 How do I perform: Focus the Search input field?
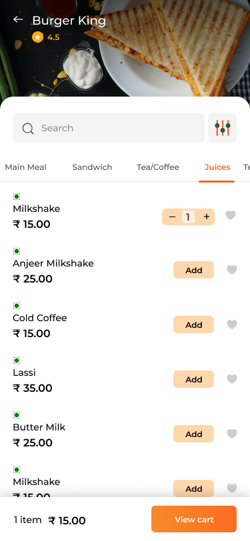[109, 128]
